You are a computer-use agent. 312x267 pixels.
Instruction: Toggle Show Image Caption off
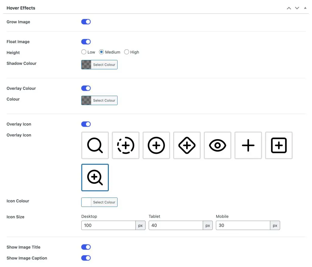click(x=86, y=258)
